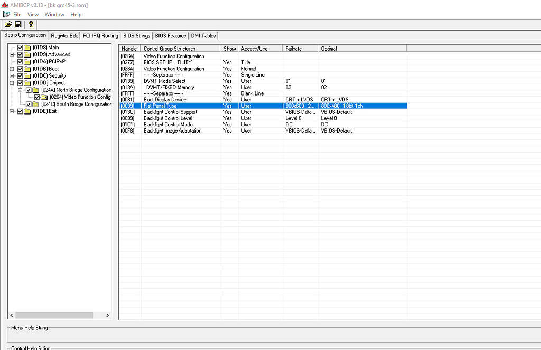This screenshot has width=541, height=350.
Task: Expand the (01D8) Main tree node
Action: tap(11, 47)
